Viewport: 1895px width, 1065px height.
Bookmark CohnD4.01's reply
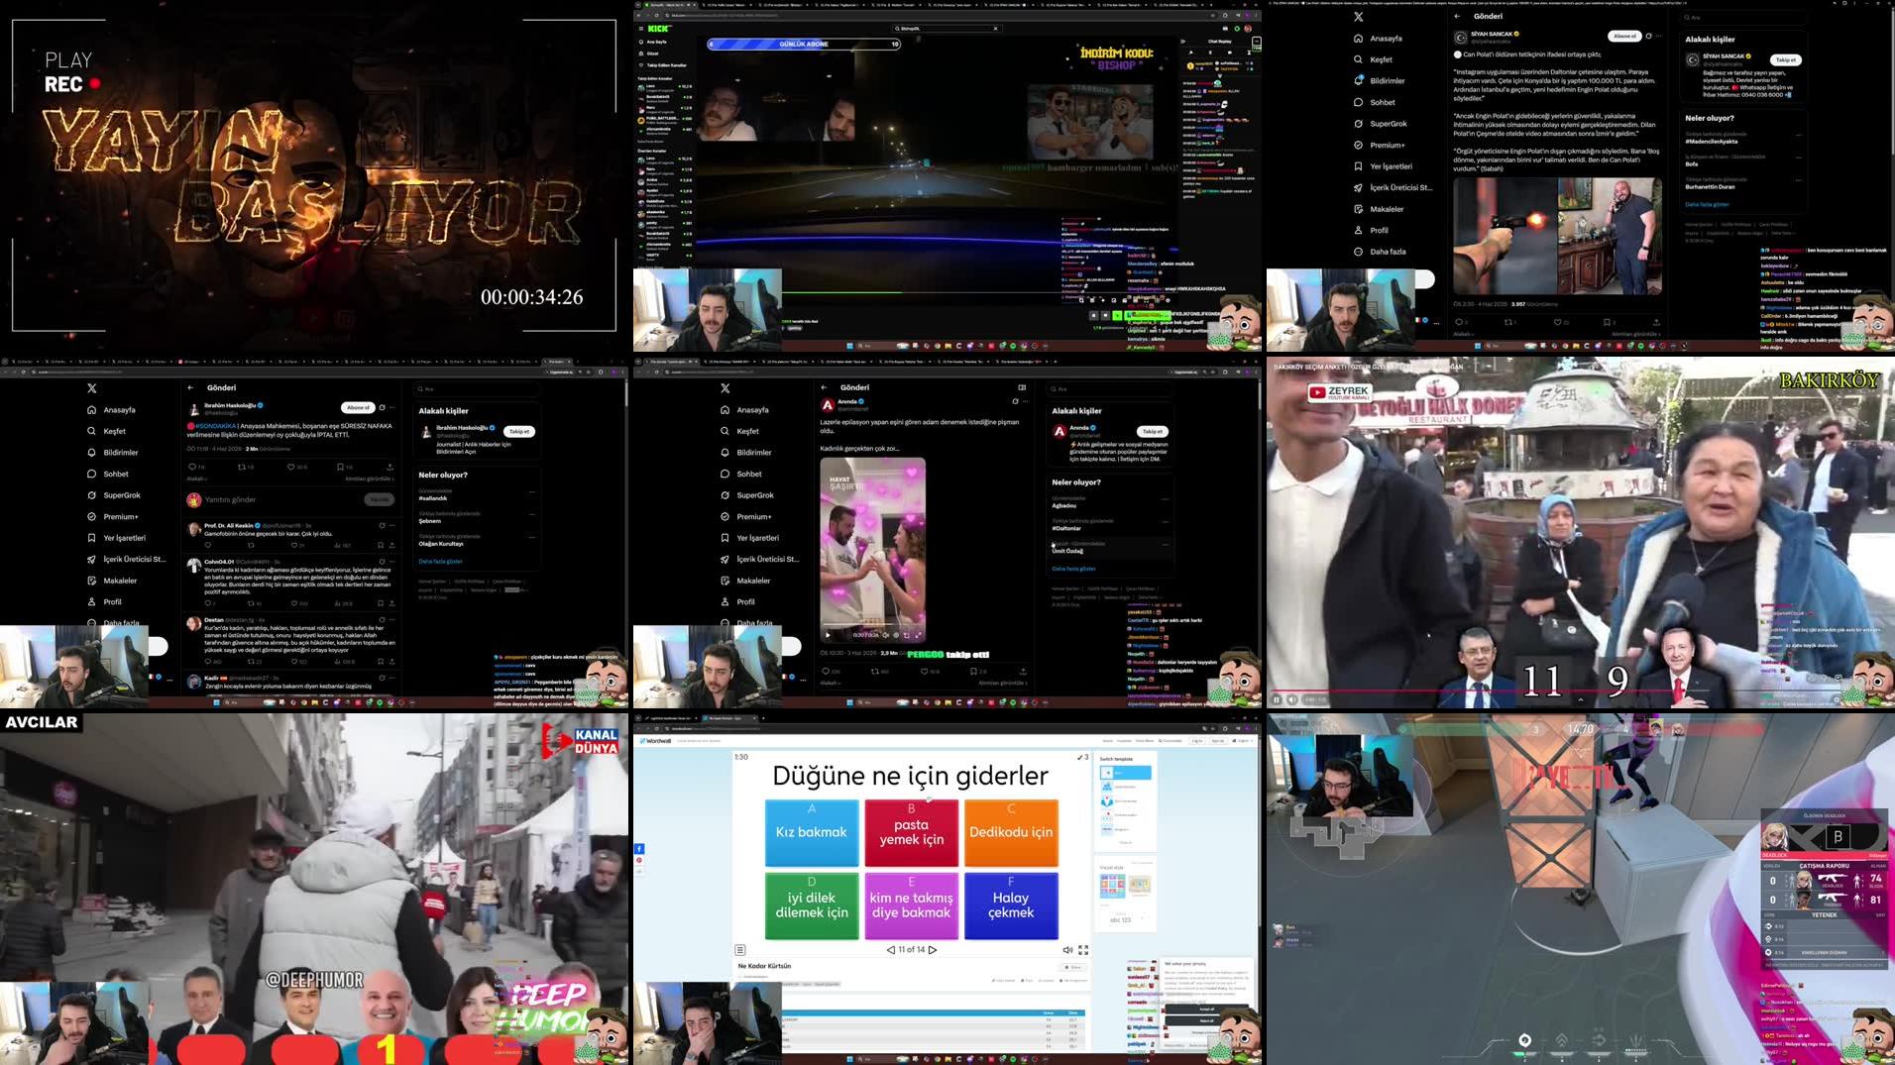tap(381, 603)
